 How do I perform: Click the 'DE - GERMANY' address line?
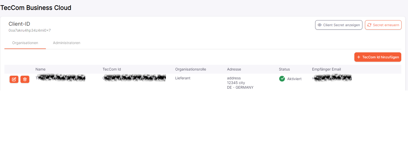coord(240,87)
